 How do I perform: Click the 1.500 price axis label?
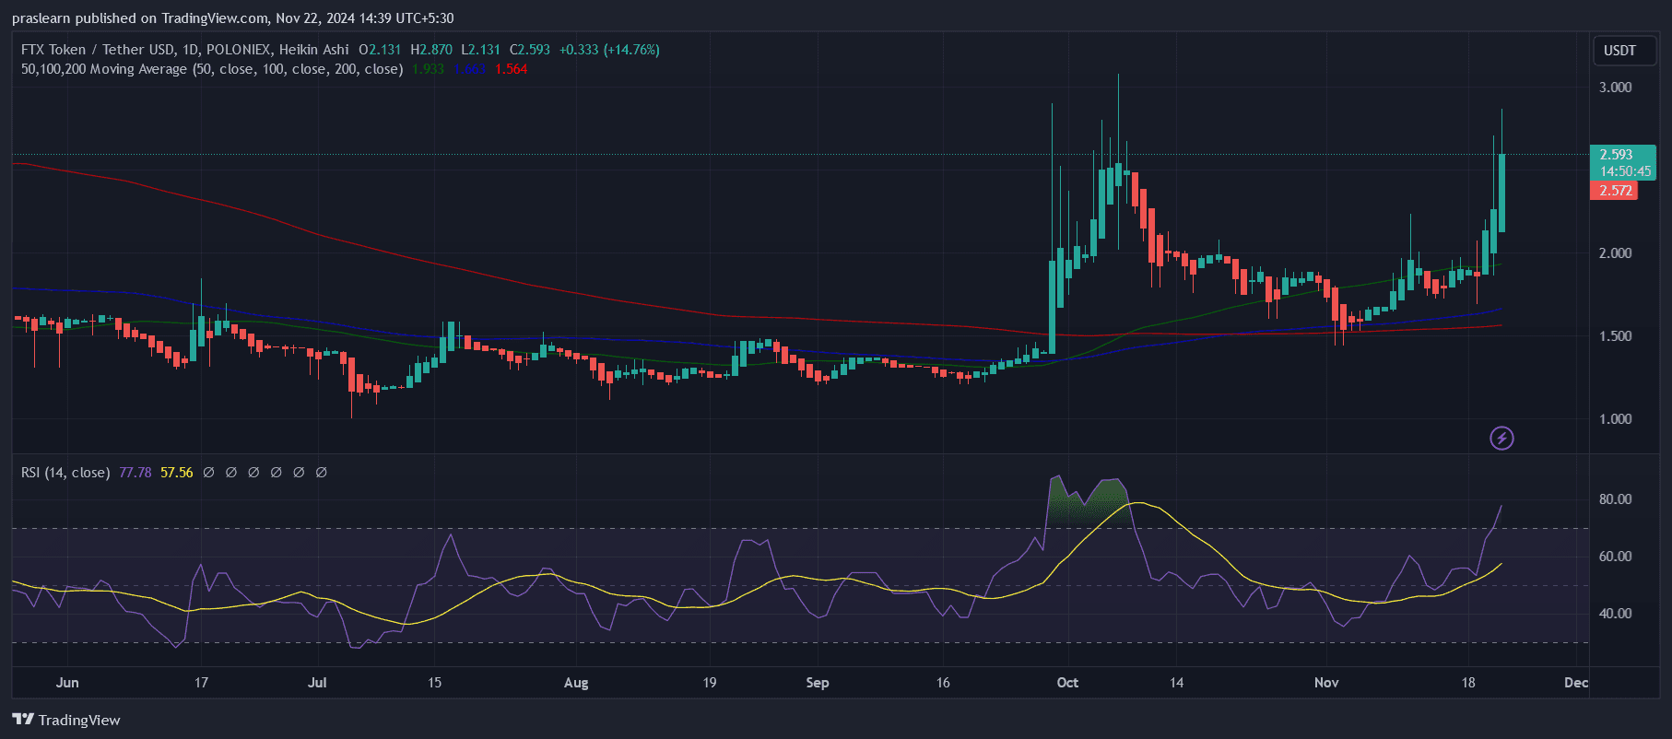click(1615, 336)
